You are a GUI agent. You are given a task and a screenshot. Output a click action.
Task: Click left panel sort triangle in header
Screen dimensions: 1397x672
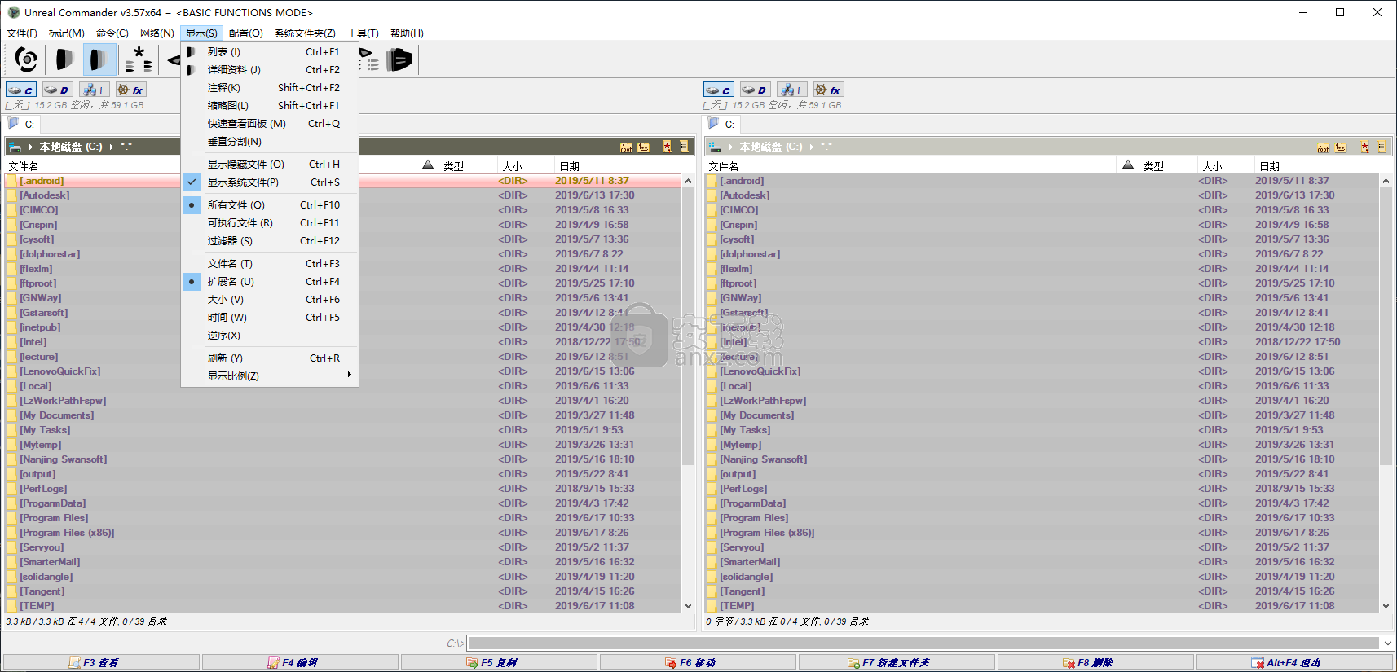click(x=428, y=165)
